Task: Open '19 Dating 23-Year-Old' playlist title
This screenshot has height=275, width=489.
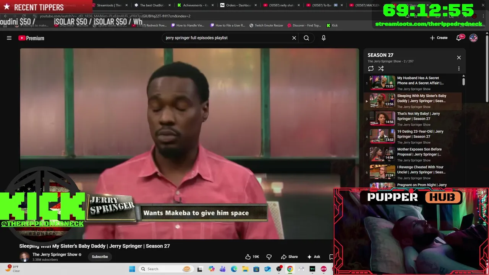Action: point(420,134)
